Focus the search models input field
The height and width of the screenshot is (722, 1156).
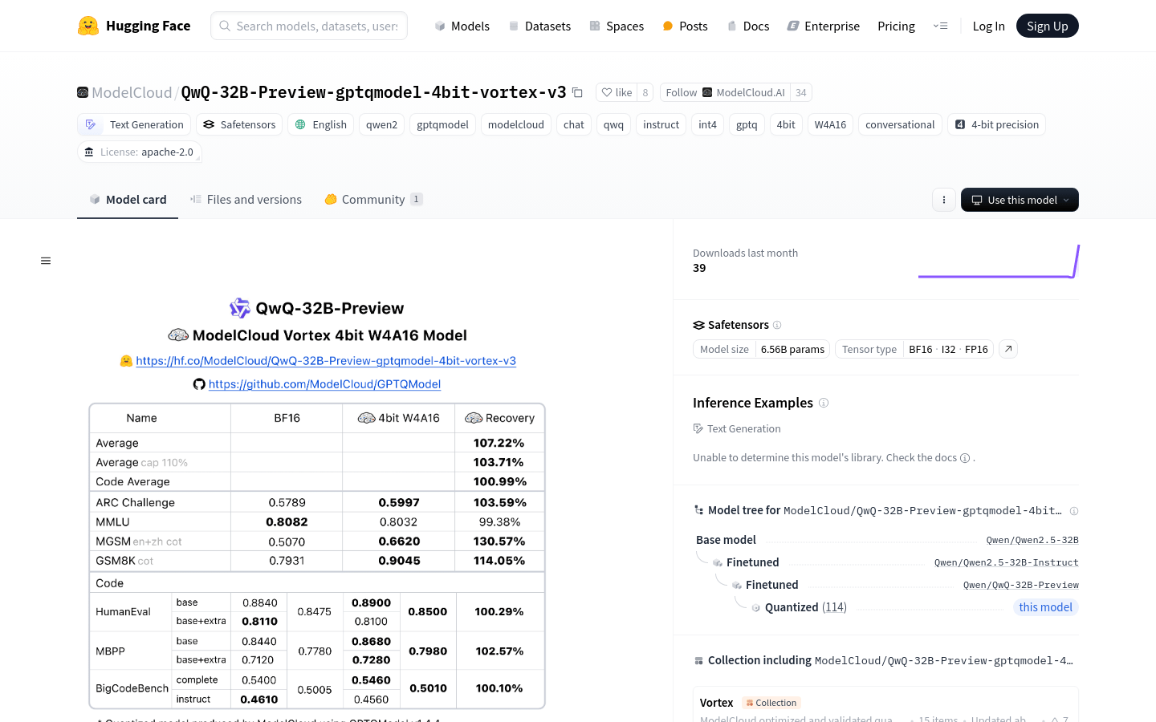tap(316, 26)
